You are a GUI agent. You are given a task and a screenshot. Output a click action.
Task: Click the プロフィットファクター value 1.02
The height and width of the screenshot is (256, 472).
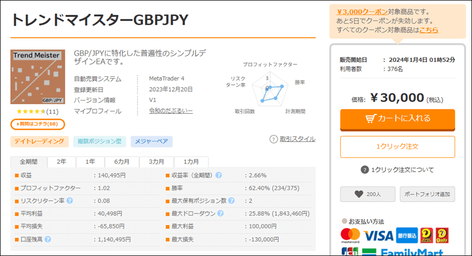[104, 188]
